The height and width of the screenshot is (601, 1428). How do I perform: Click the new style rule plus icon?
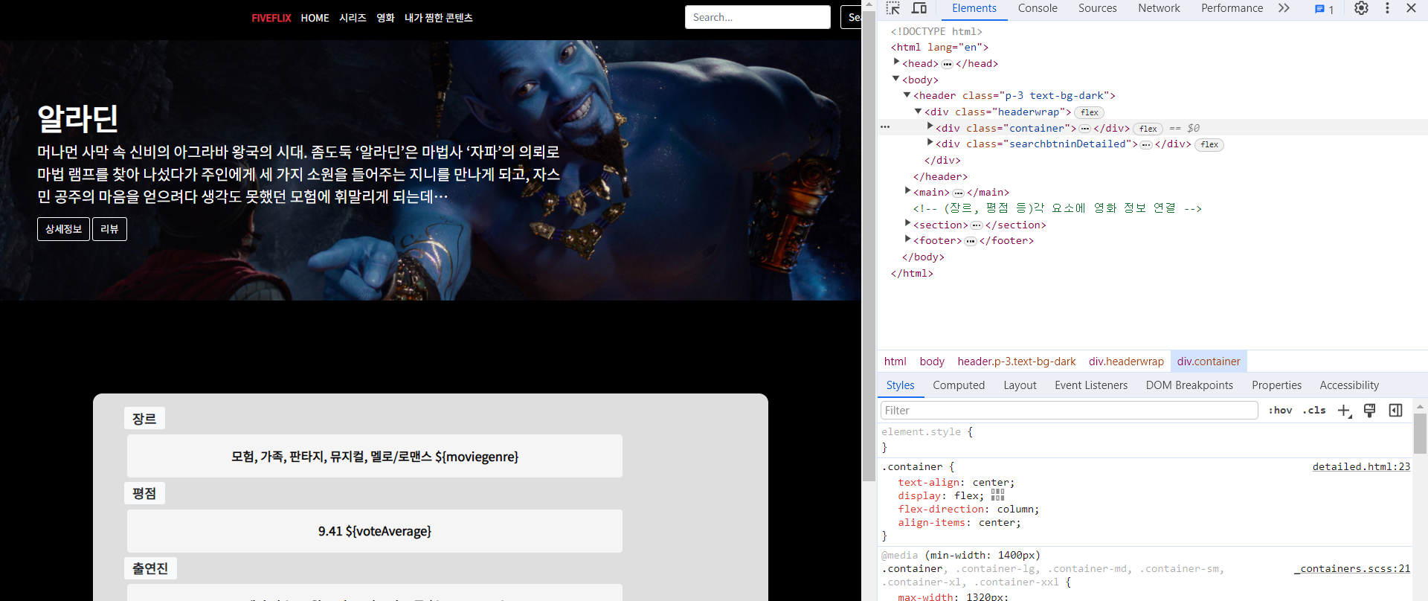[x=1344, y=411]
